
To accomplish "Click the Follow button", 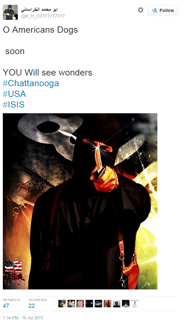I will pyautogui.click(x=163, y=10).
